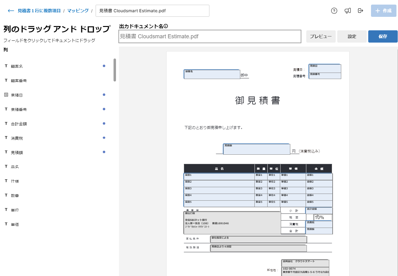
Task: Open the help question mark icon
Action: 334,11
